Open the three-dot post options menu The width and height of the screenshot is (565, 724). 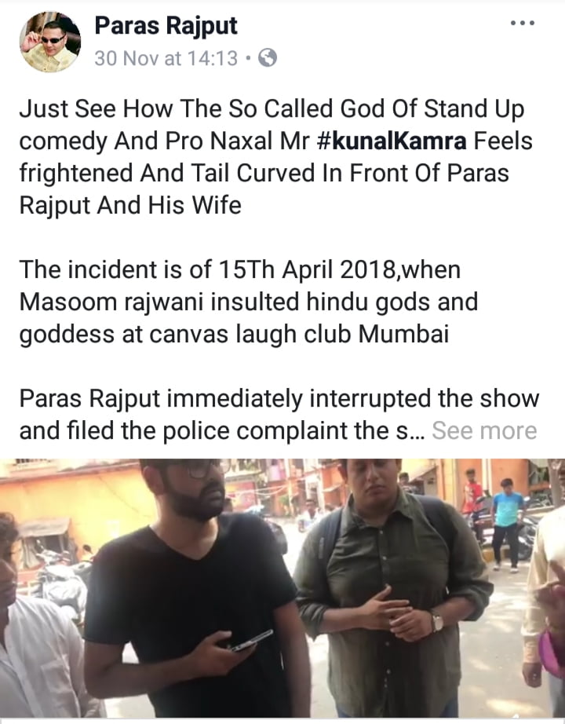(x=523, y=23)
